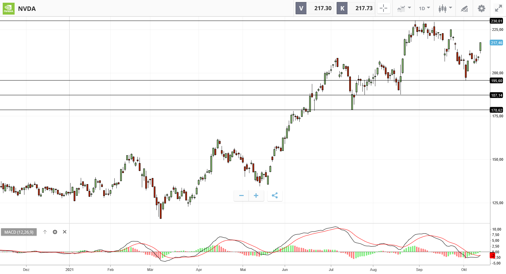Zoom in using the plus button

pyautogui.click(x=256, y=196)
